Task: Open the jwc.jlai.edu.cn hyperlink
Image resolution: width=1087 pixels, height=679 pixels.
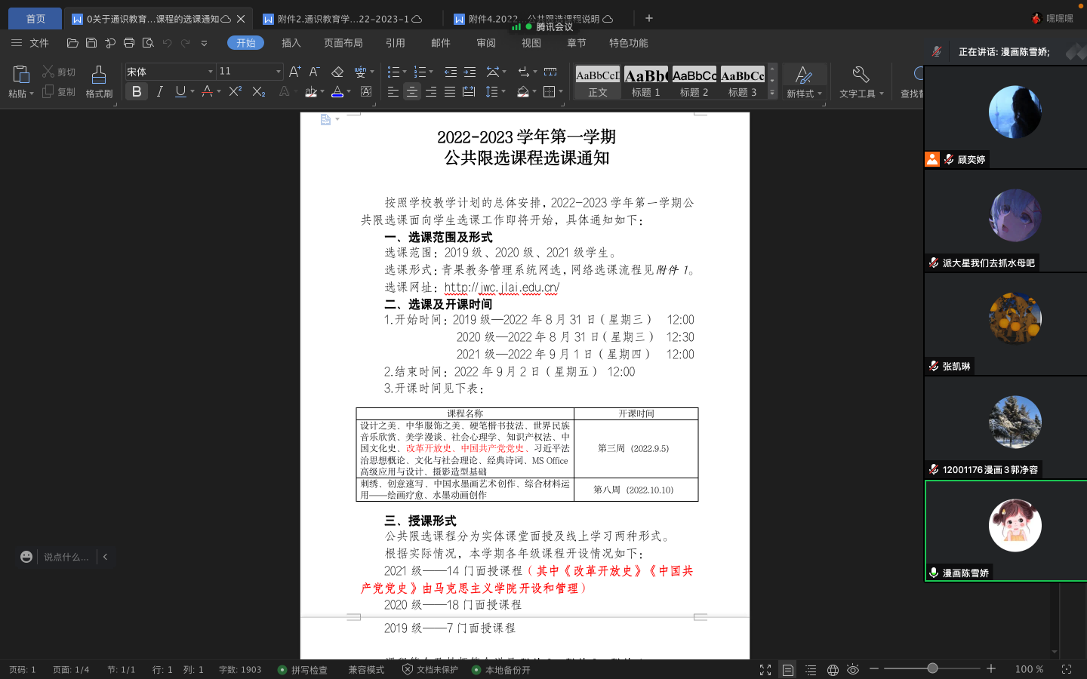Action: click(x=501, y=287)
